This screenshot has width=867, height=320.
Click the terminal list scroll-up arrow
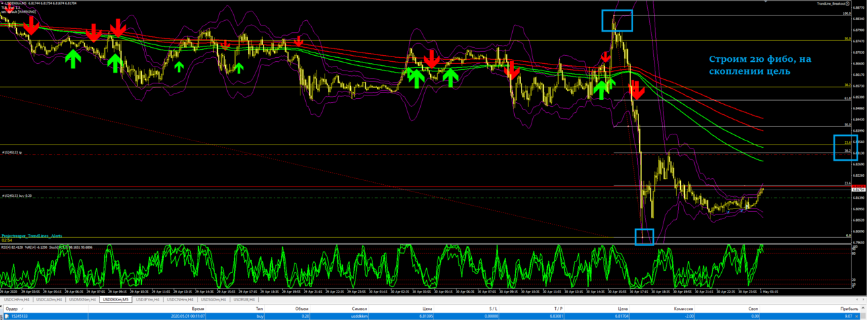click(864, 308)
